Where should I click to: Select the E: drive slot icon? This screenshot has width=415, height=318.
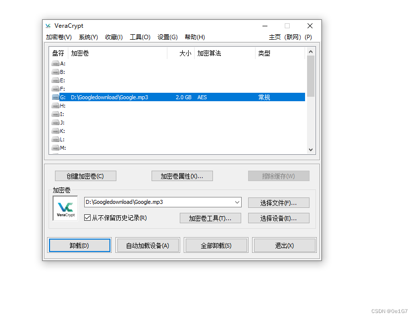[55, 80]
